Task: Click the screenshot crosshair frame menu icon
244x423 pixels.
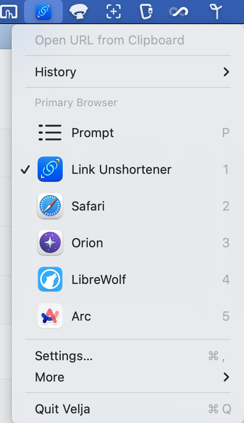Action: (113, 12)
